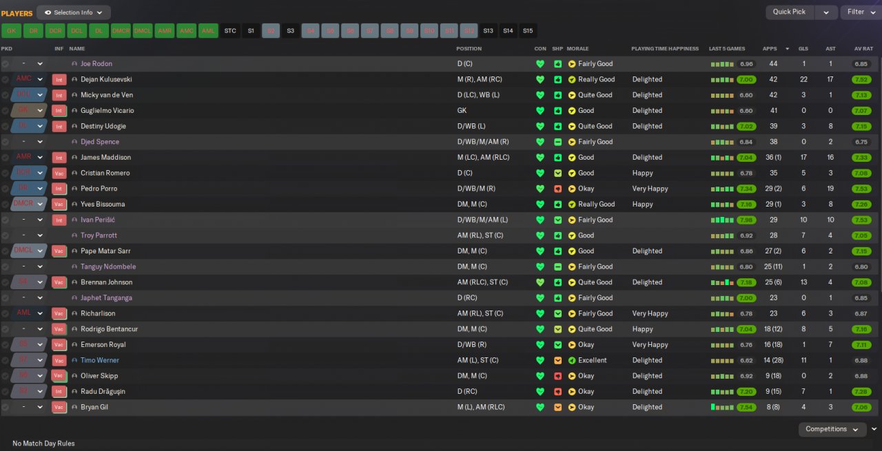Sort by APPS column header
This screenshot has height=451, width=882.
(770, 49)
